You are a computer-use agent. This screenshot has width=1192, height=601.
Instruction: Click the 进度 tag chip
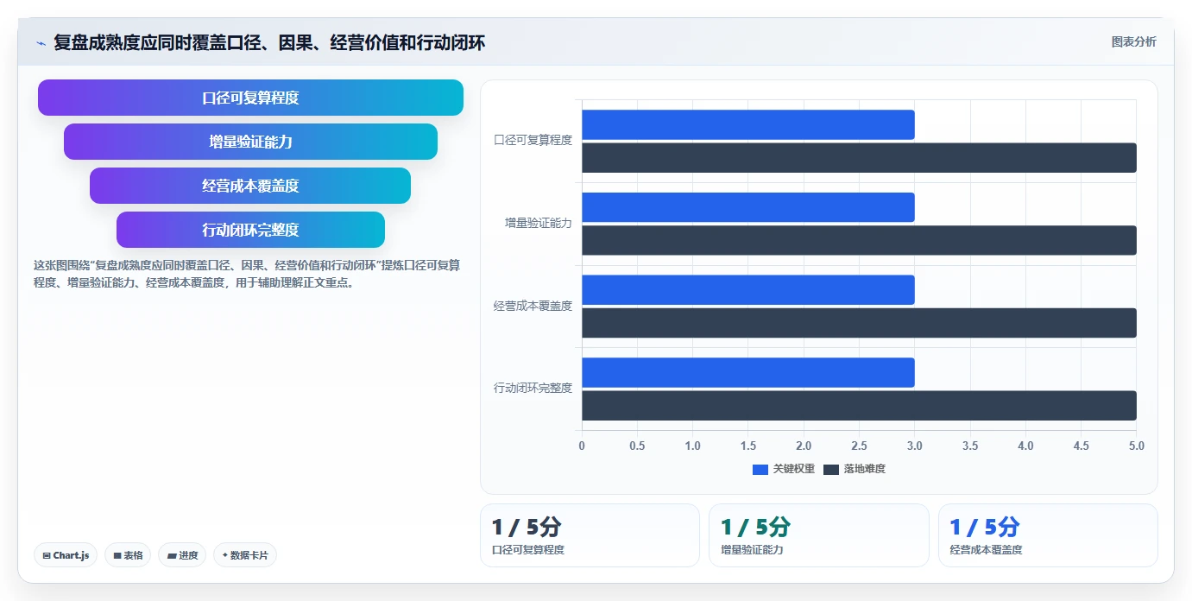coord(182,555)
